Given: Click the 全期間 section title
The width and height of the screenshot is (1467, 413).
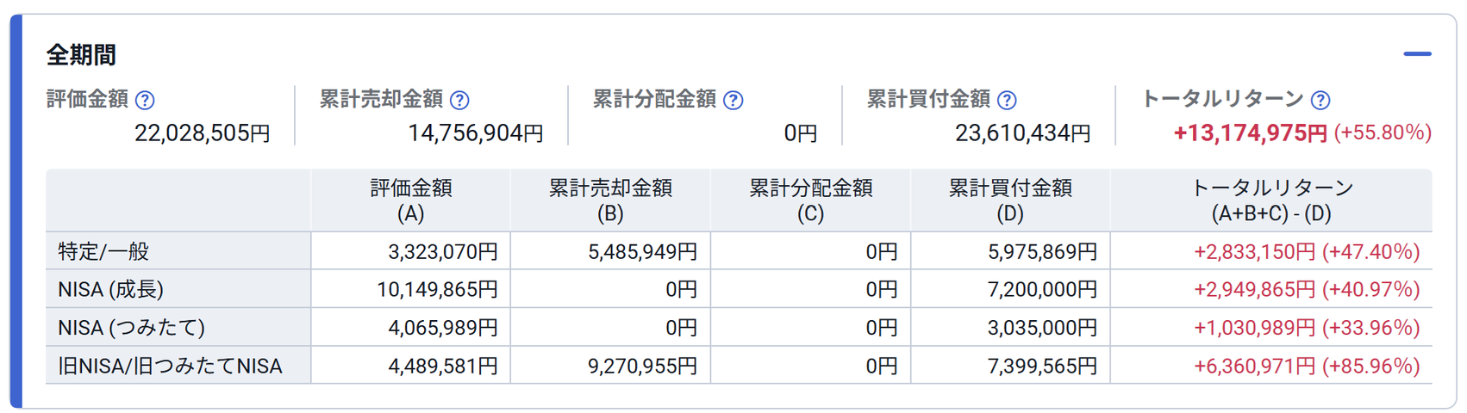Looking at the screenshot, I should point(81,55).
